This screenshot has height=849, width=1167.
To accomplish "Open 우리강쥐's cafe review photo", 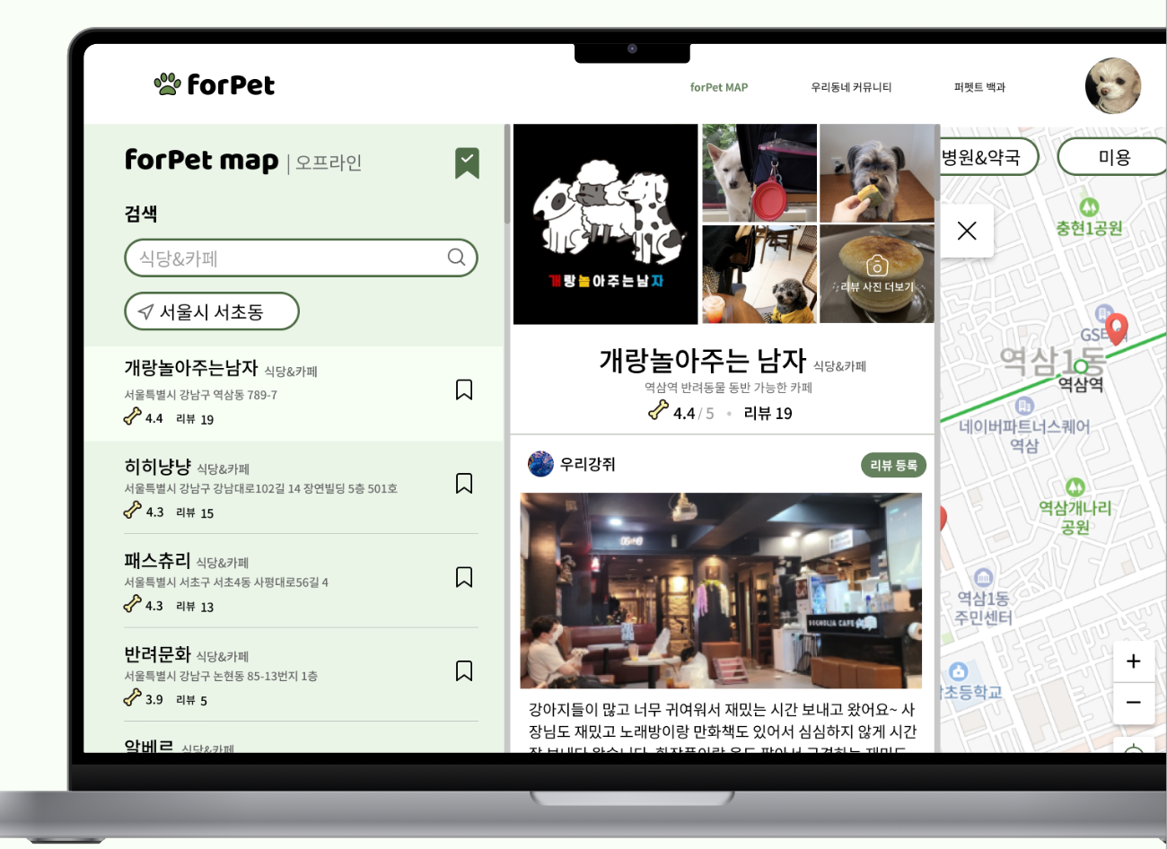I will point(722,591).
